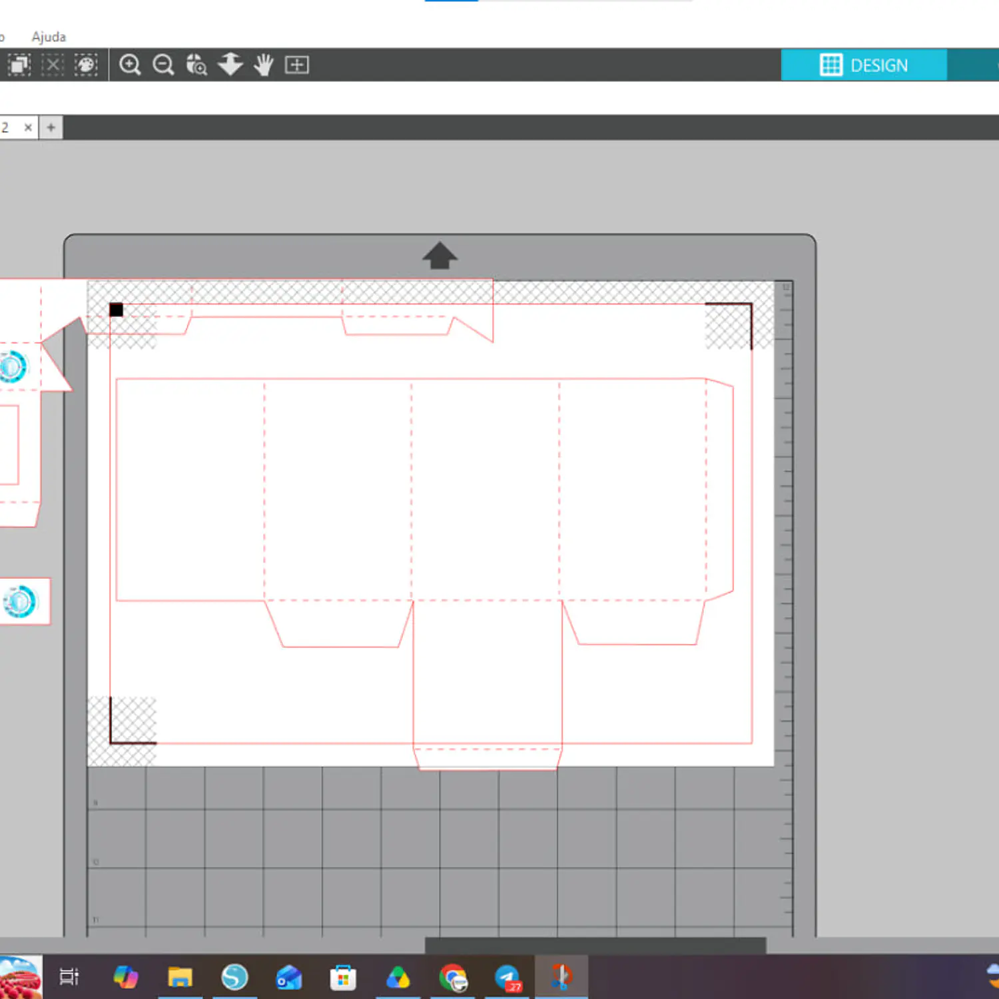999x999 pixels.
Task: Zoom in with the plus magnifier
Action: pyautogui.click(x=130, y=65)
